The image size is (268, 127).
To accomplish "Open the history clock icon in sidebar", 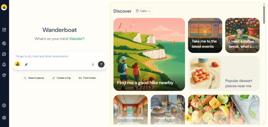I will pyautogui.click(x=4, y=75).
